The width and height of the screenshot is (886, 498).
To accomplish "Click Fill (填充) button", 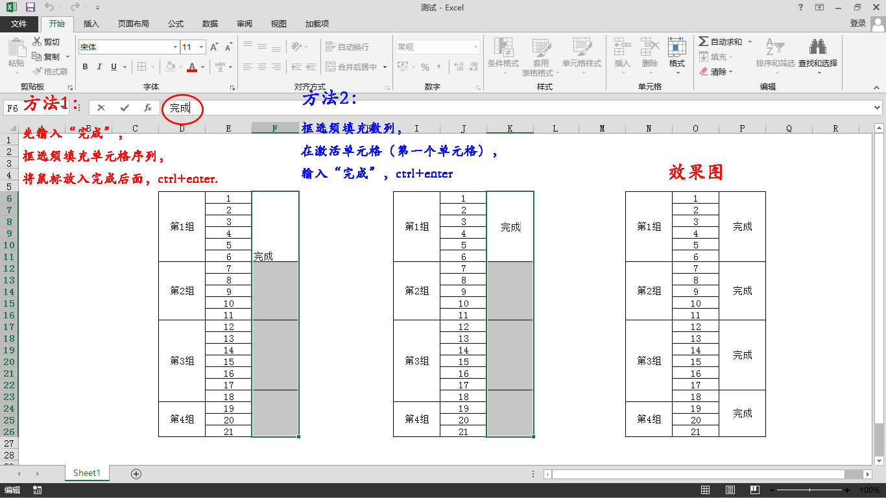I will (716, 56).
